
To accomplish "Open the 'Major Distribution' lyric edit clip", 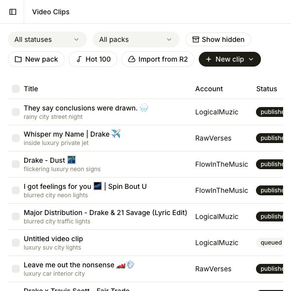I will pos(106,213).
